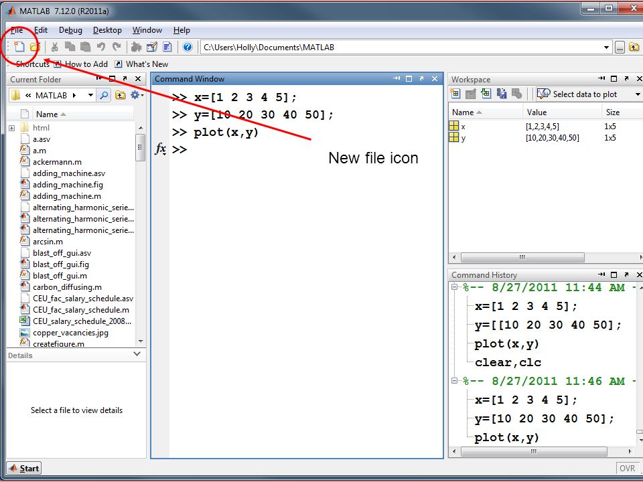Open the Profiler from the toolbar

click(x=167, y=47)
